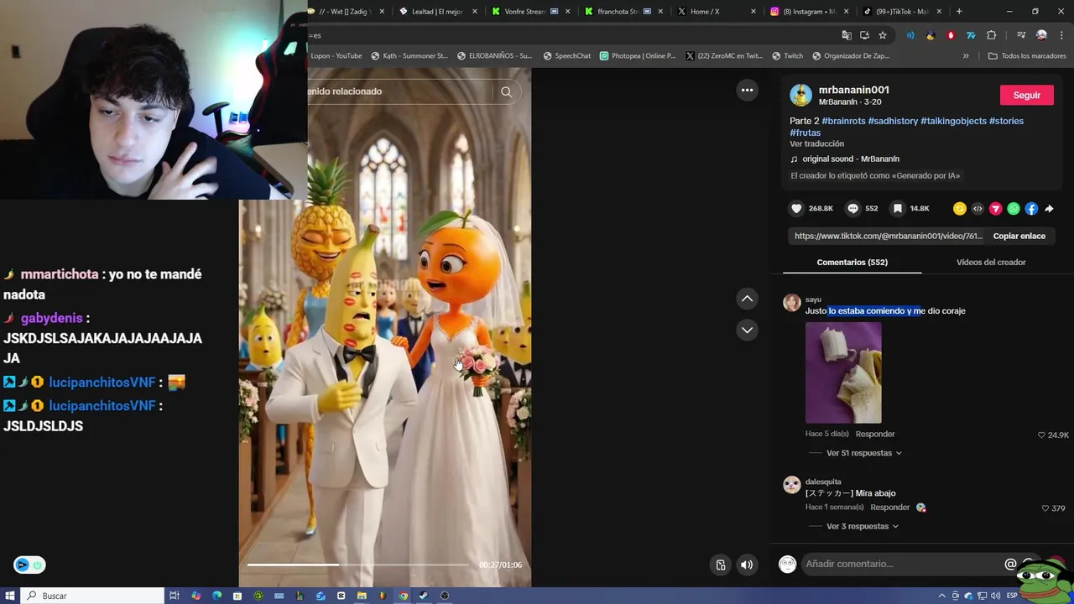Reply to sayu's comment via Responder
The width and height of the screenshot is (1074, 604).
875,435
